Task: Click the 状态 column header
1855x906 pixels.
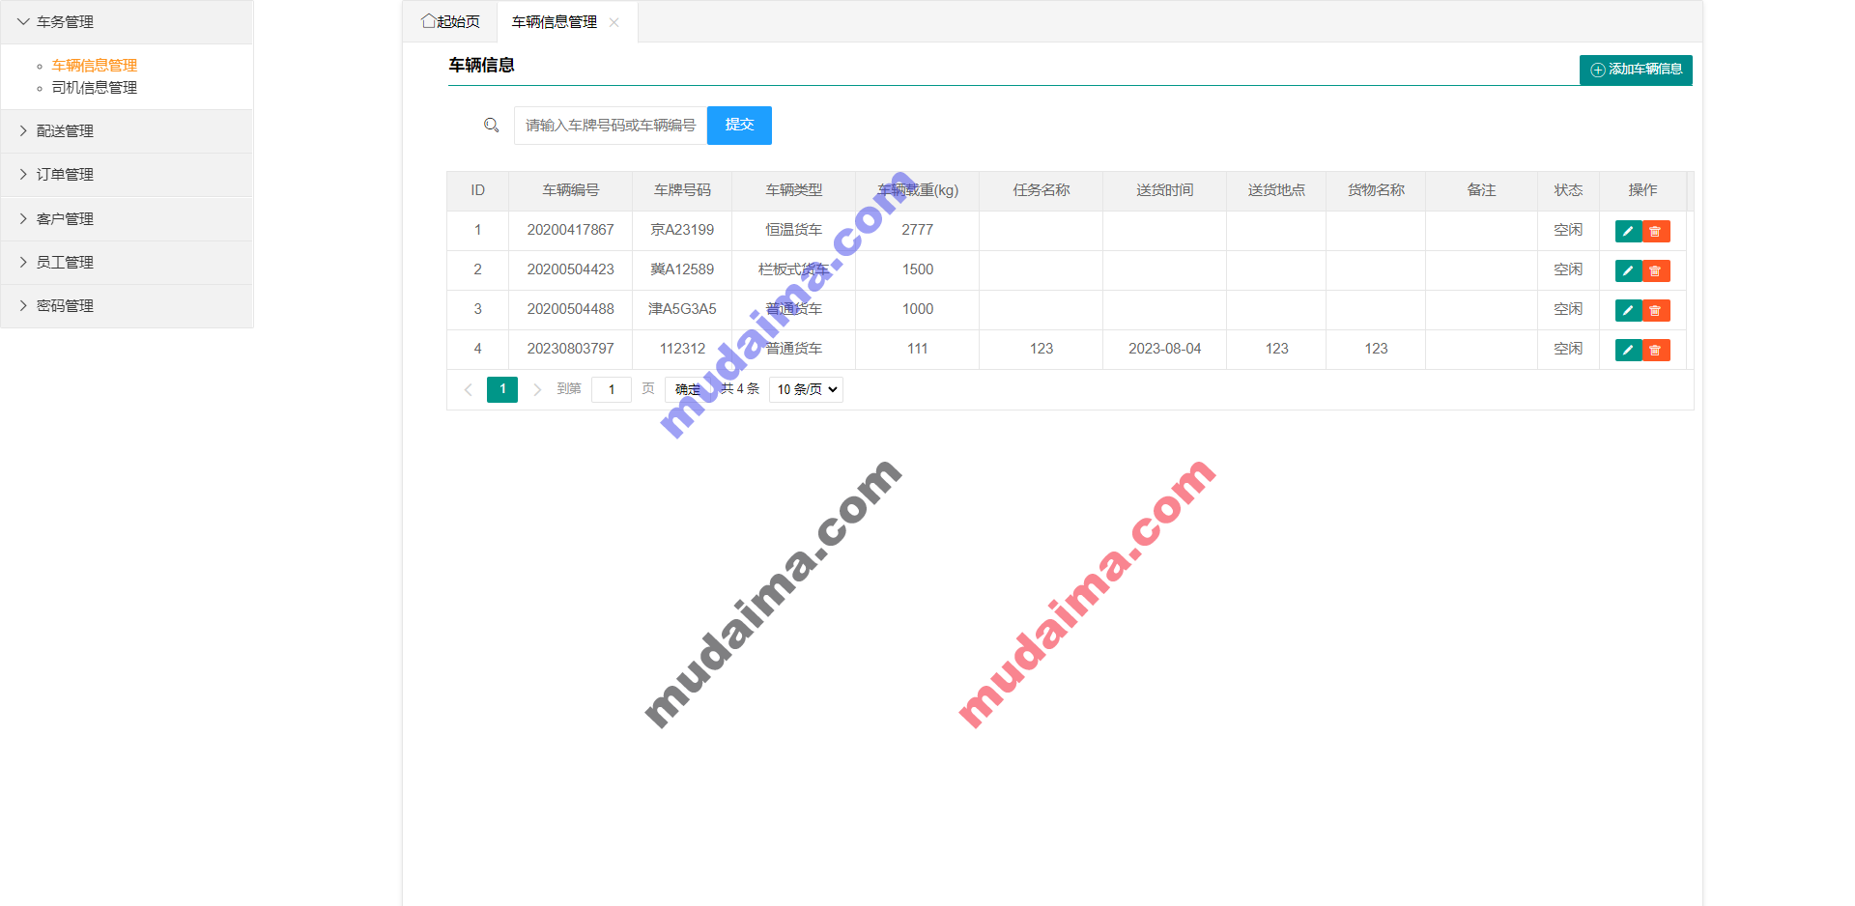Action: [1568, 190]
